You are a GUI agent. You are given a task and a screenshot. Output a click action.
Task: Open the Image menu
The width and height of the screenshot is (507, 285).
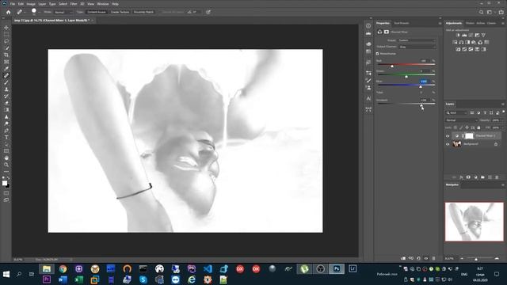tap(31, 4)
